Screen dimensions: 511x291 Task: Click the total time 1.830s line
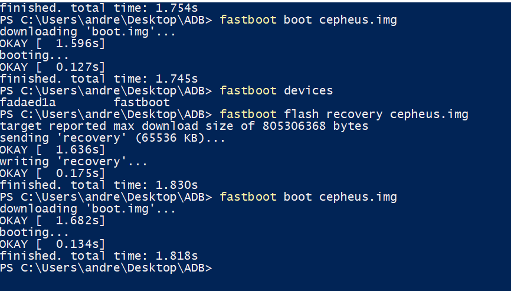click(99, 185)
